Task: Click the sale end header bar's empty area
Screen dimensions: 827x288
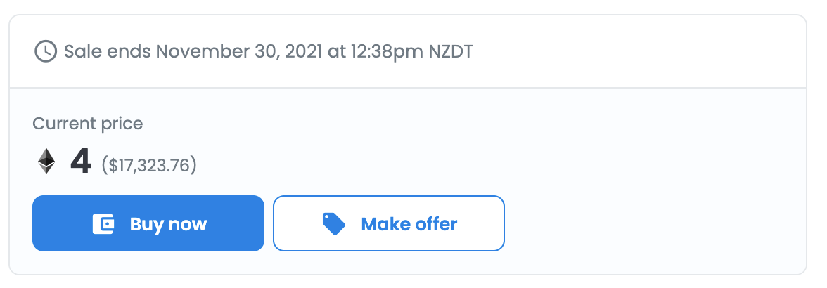Action: coord(633,51)
